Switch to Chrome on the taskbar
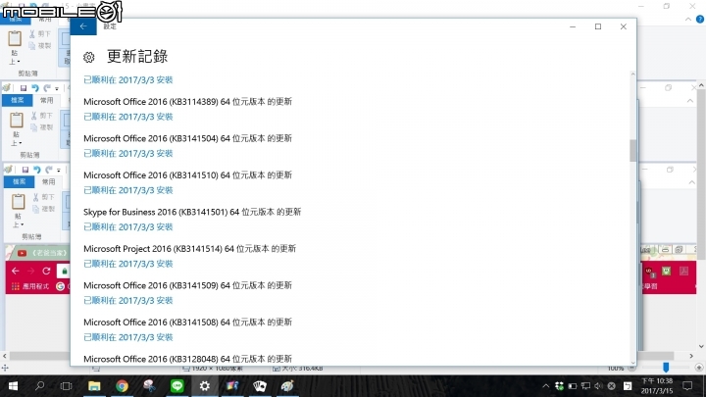 (x=122, y=386)
